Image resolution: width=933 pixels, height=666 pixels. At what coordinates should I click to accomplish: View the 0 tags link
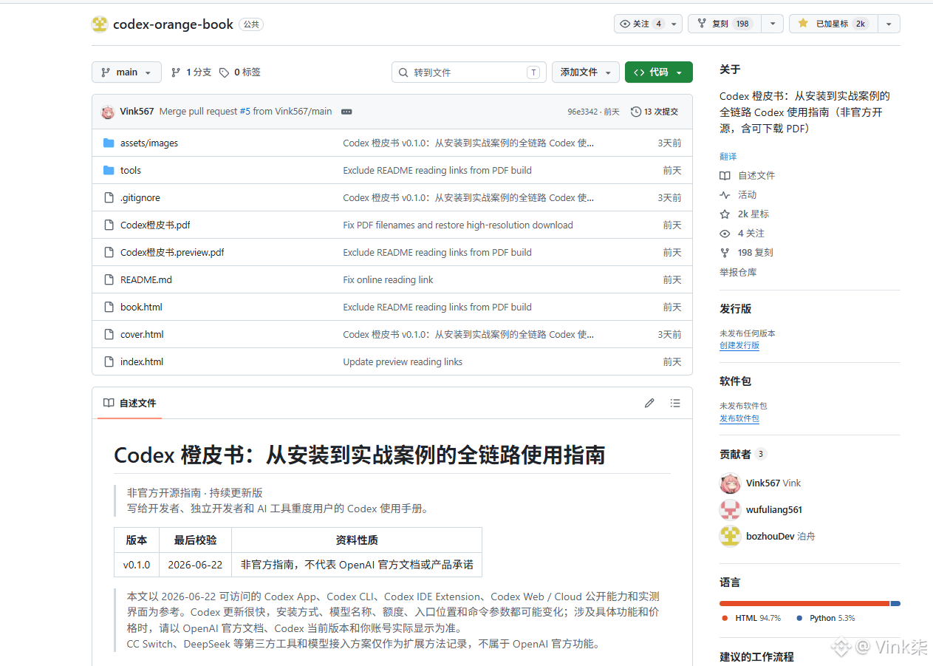(x=240, y=72)
